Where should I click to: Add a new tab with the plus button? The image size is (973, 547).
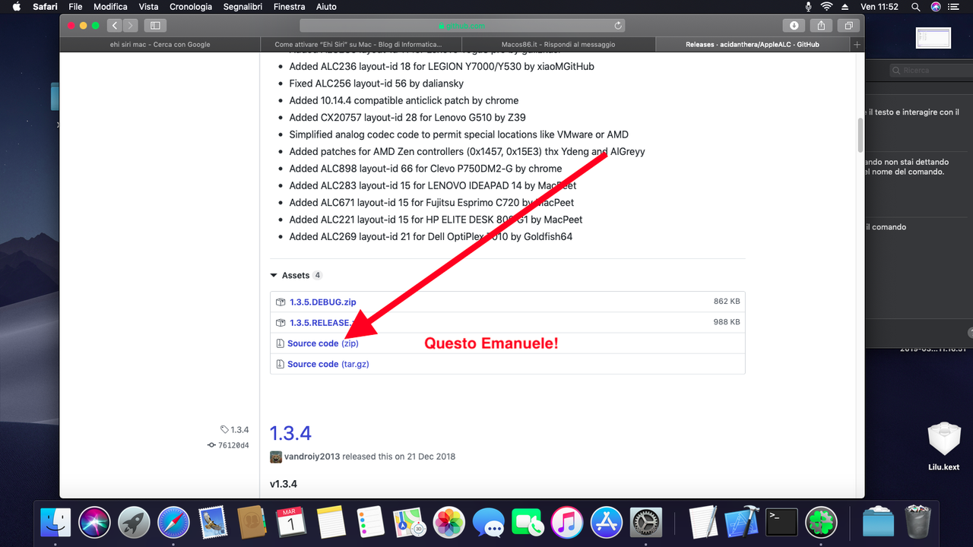(x=857, y=45)
